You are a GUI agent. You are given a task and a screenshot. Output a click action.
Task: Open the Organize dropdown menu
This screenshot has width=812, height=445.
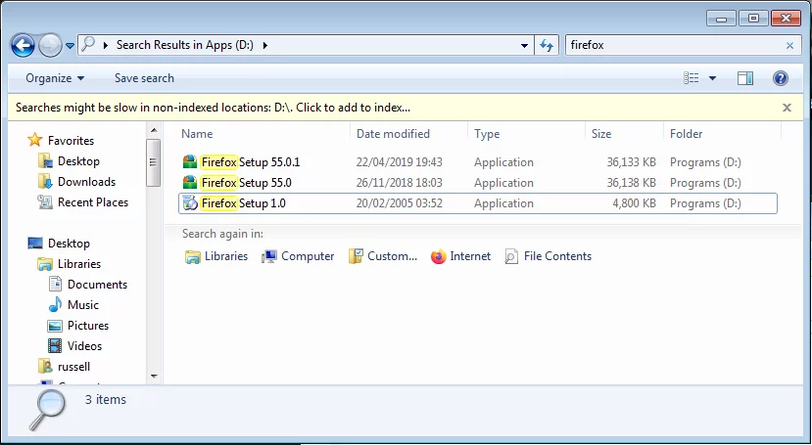tap(55, 78)
